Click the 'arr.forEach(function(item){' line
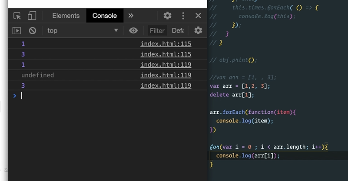The width and height of the screenshot is (348, 181). coord(253,112)
